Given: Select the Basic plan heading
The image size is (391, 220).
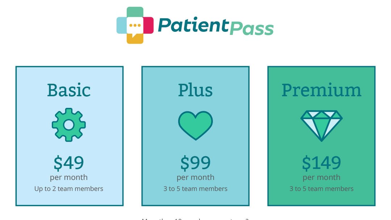Looking at the screenshot, I should click(x=69, y=90).
